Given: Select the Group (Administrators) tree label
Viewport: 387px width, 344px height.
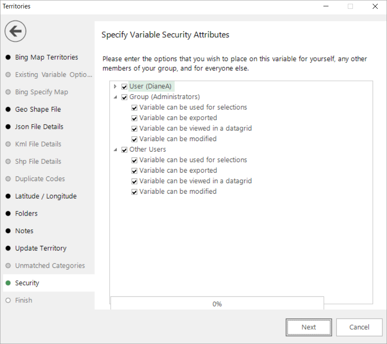Looking at the screenshot, I should click(165, 97).
